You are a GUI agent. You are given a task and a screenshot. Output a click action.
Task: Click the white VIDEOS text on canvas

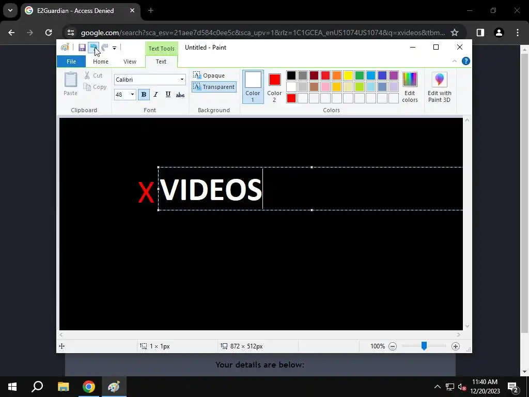coord(211,189)
